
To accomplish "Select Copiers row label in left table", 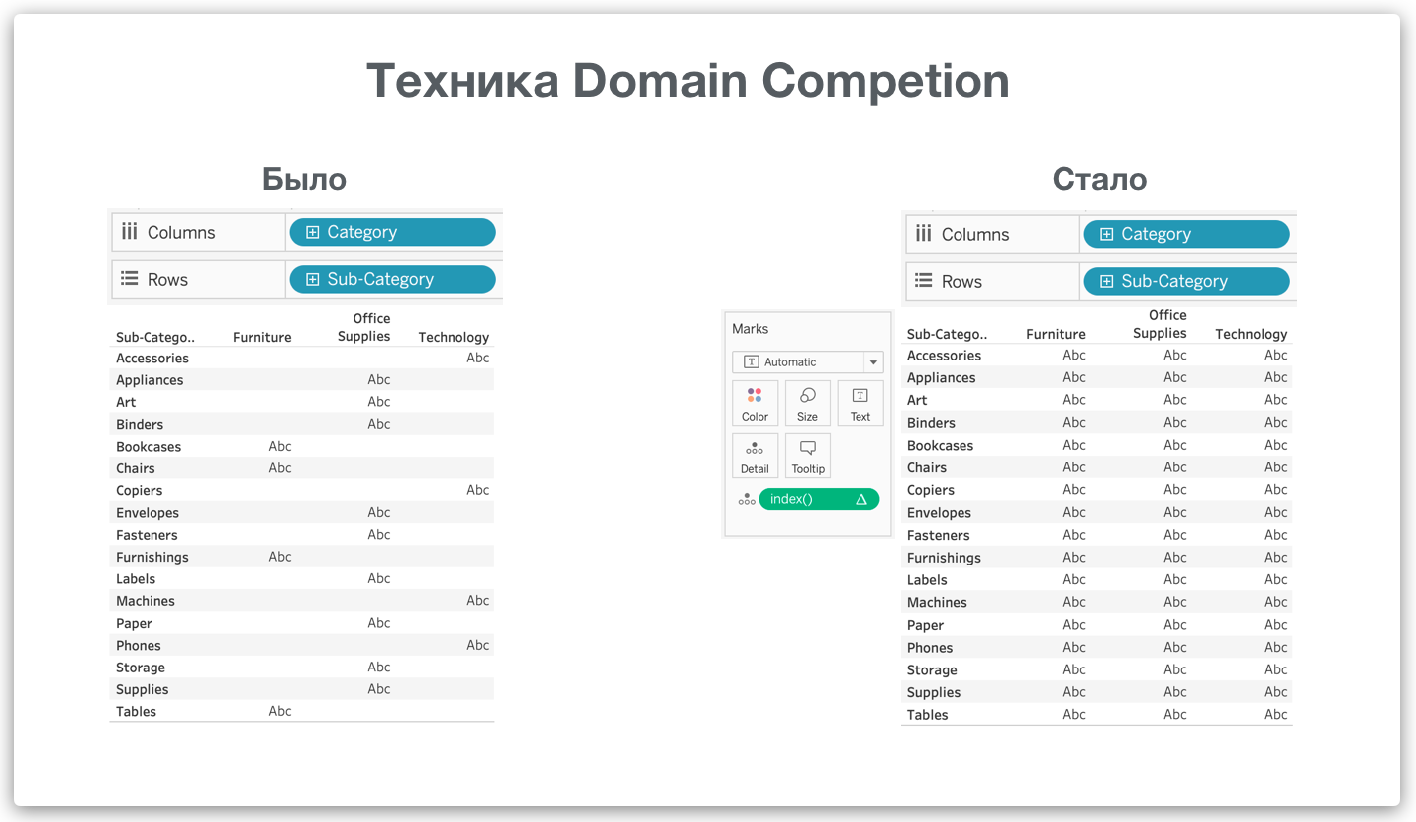I will 139,490.
